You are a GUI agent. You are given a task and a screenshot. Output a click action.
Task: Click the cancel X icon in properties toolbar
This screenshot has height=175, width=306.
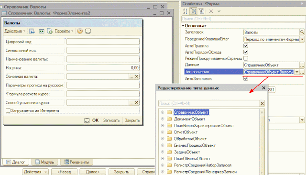pos(211,11)
